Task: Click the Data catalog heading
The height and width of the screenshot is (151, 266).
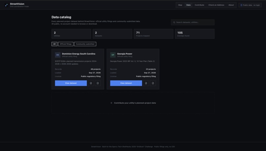Action: pos(61,17)
